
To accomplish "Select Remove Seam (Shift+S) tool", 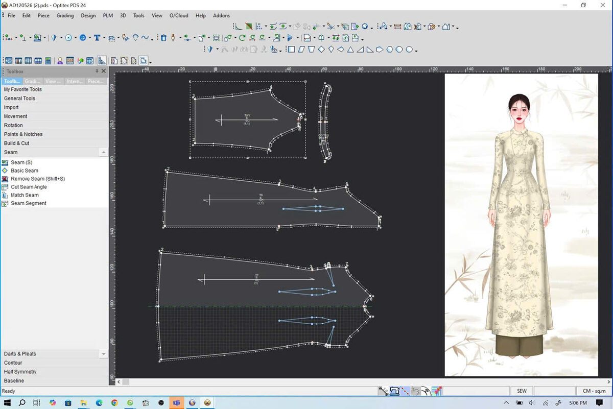I will point(38,179).
